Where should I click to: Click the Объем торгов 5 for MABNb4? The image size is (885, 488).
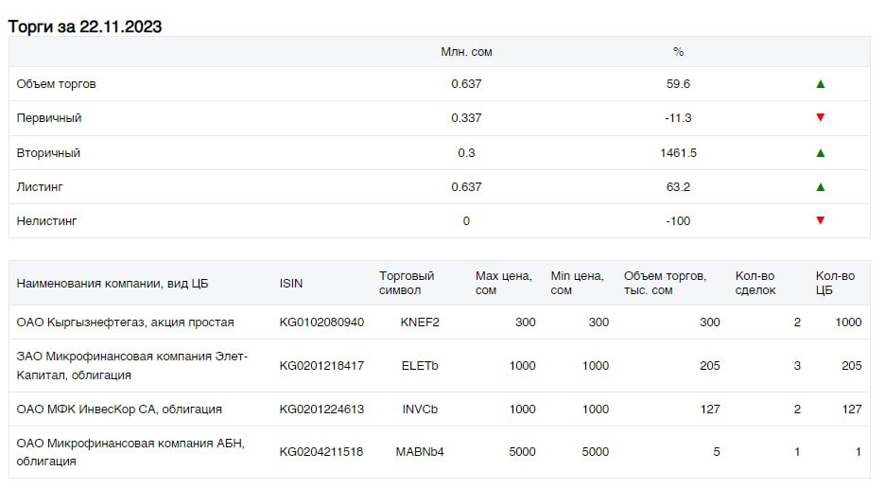pos(717,452)
